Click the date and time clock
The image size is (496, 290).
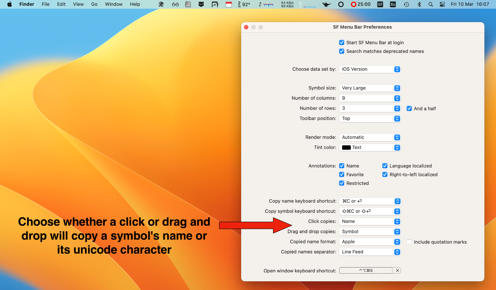470,4
